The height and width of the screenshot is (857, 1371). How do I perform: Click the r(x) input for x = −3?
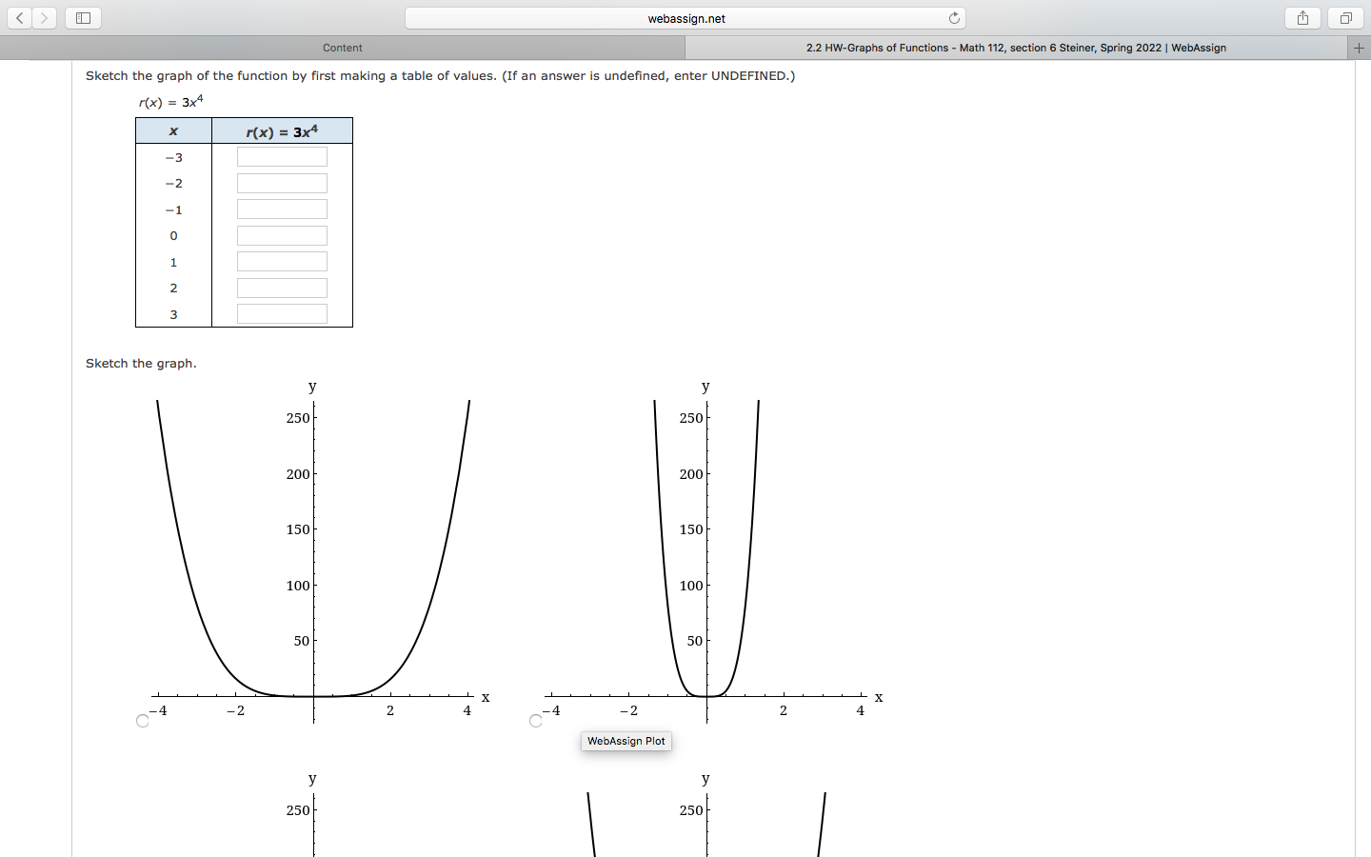point(282,157)
